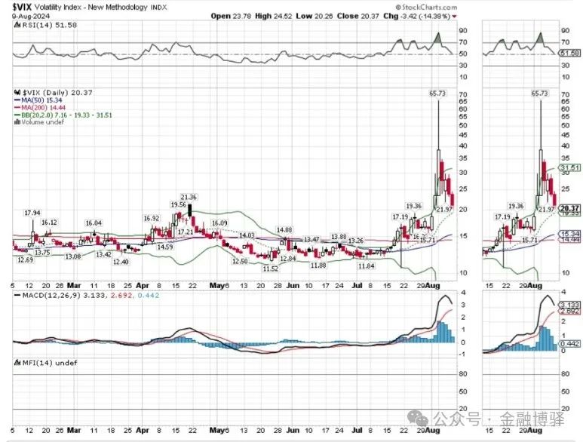Click the StockCharts.com copyright logo
583x442 pixels.
[x=426, y=7]
